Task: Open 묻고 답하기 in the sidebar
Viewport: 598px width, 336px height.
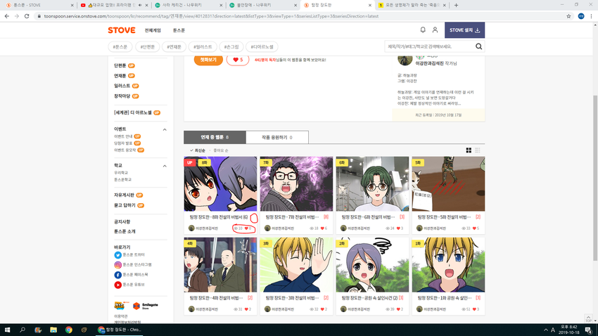Action: (125, 205)
